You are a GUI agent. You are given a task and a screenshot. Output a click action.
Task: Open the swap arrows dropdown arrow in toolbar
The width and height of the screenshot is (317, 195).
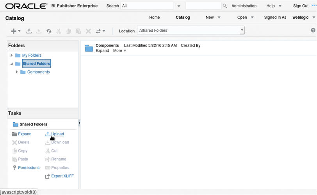point(104,31)
